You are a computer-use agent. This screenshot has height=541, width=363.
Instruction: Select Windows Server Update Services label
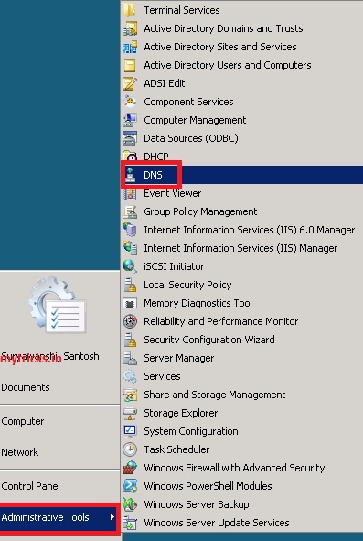[217, 523]
